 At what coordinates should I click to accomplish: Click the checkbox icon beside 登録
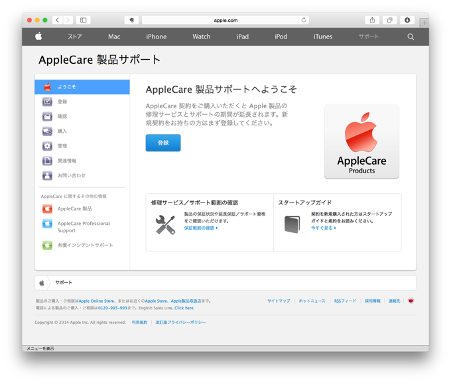point(48,102)
